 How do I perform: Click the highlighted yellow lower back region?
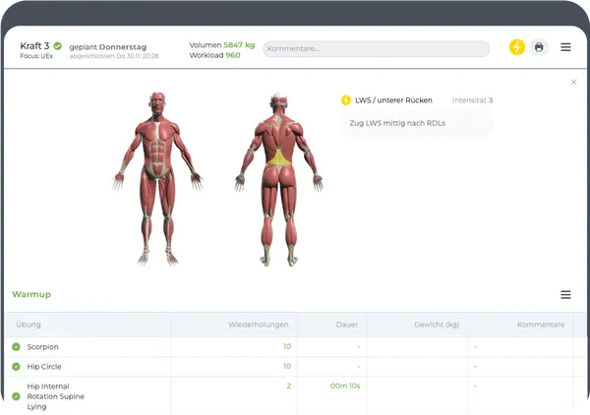[x=279, y=156]
